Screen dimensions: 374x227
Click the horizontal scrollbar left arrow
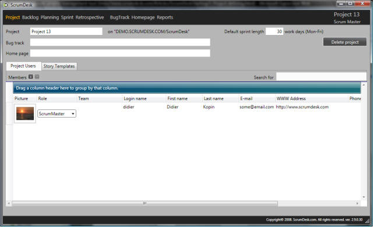pos(9,203)
